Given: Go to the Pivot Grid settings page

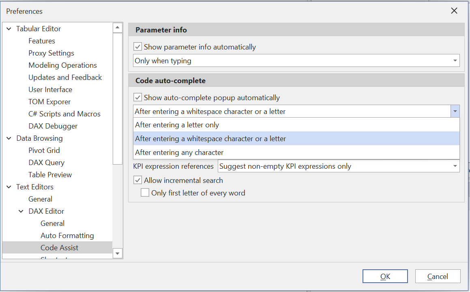Looking at the screenshot, I should (x=44, y=150).
